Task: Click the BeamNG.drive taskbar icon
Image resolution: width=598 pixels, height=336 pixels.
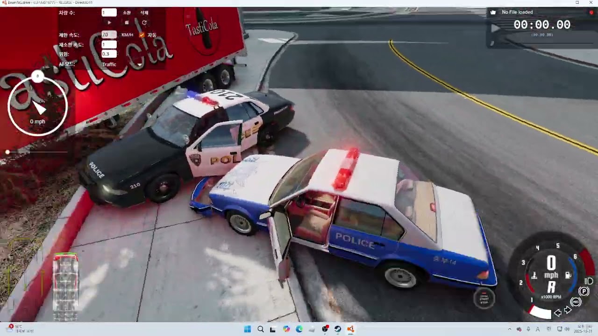Action: pyautogui.click(x=350, y=329)
